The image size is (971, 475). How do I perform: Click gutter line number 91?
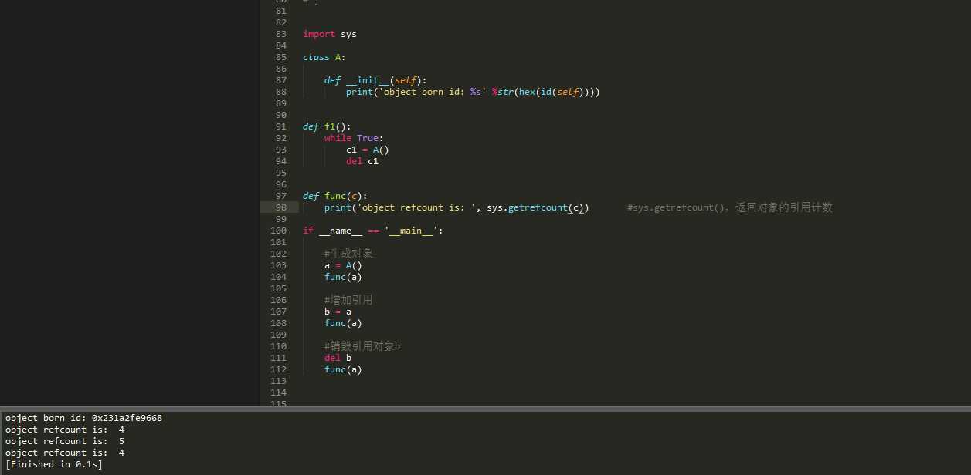click(280, 126)
